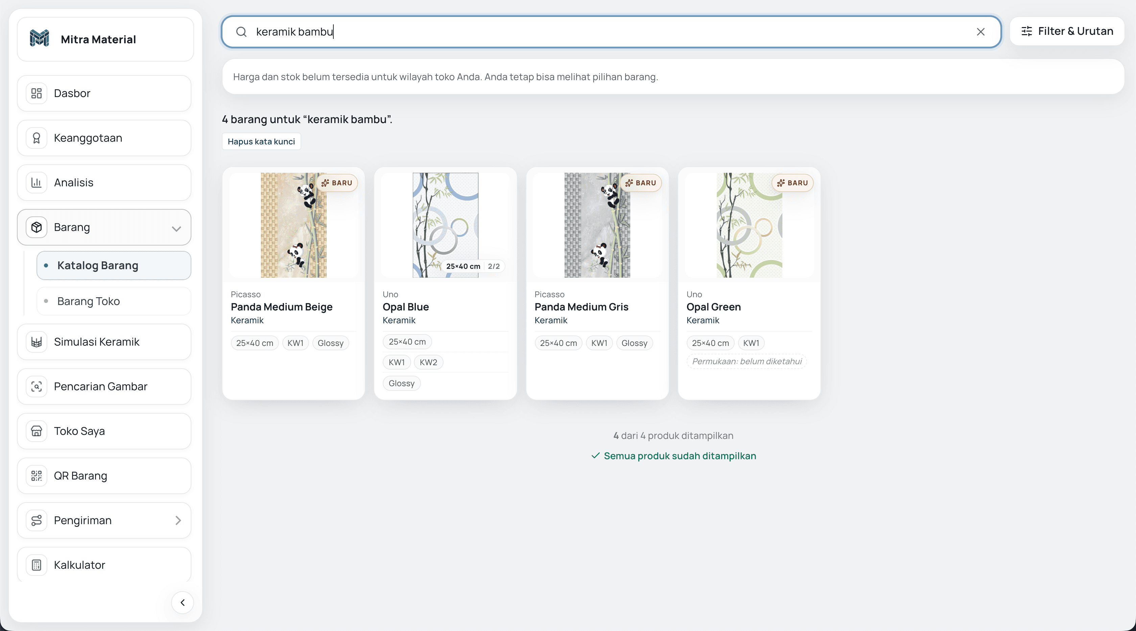Click Glossy tag on Panda Medium Beige
The image size is (1136, 631).
click(x=330, y=343)
